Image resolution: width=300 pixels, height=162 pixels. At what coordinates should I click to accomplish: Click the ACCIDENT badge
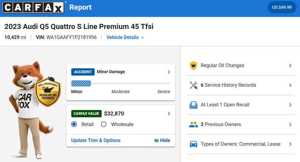[x=83, y=72]
